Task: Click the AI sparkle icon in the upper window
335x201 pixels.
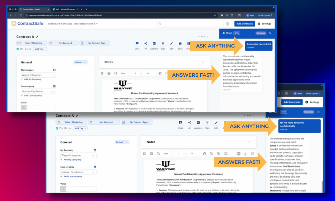Action: point(145,44)
